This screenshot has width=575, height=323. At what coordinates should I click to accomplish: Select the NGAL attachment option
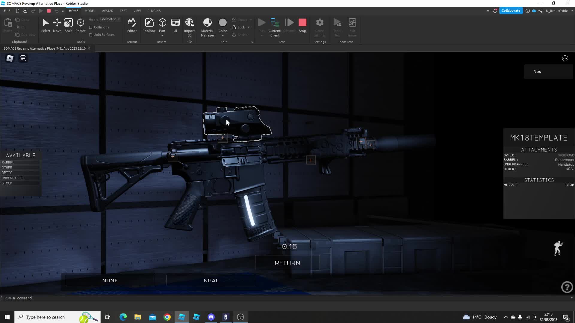coord(211,280)
